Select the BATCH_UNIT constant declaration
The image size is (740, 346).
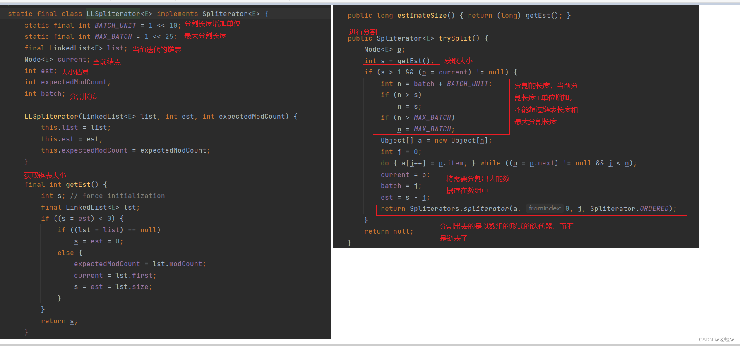click(x=103, y=26)
